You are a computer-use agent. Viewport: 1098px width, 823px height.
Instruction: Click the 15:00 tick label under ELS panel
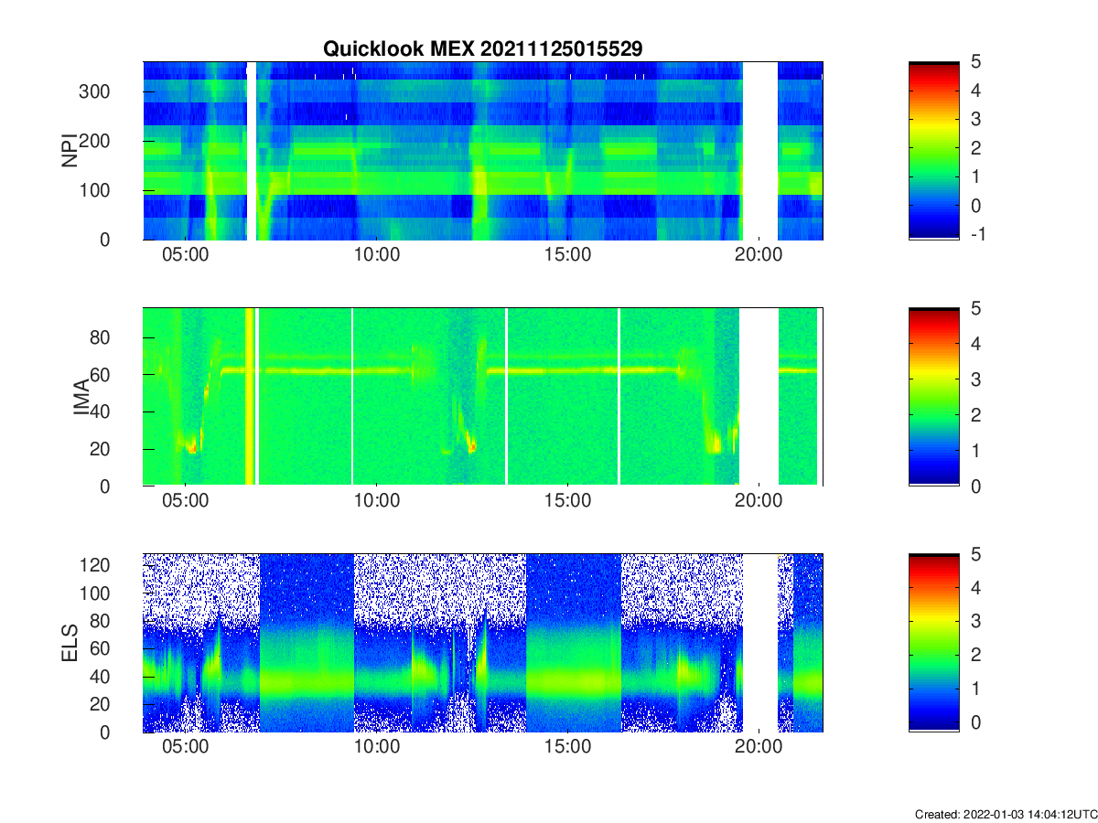(x=567, y=748)
